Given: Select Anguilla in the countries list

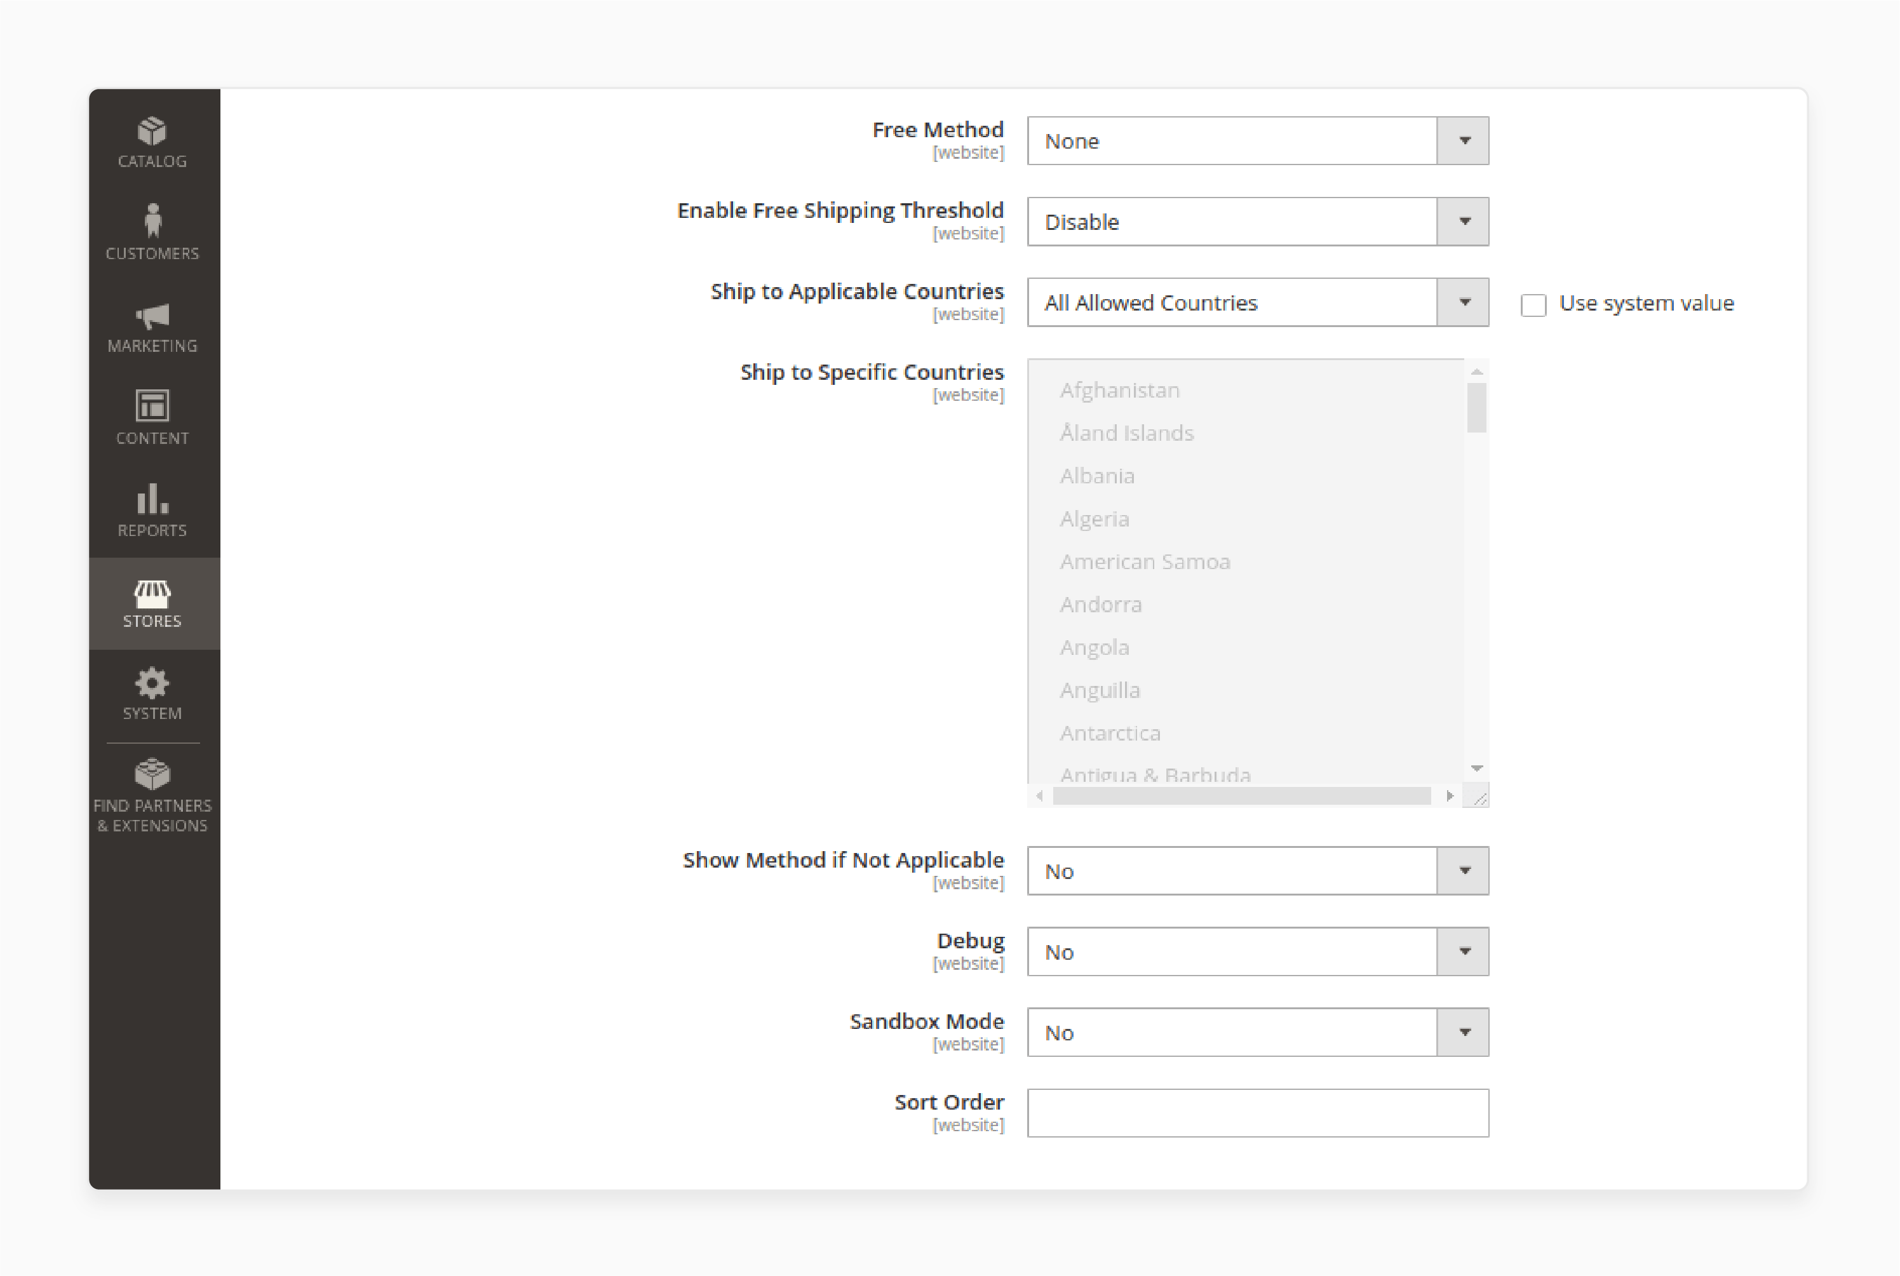Looking at the screenshot, I should [1100, 690].
